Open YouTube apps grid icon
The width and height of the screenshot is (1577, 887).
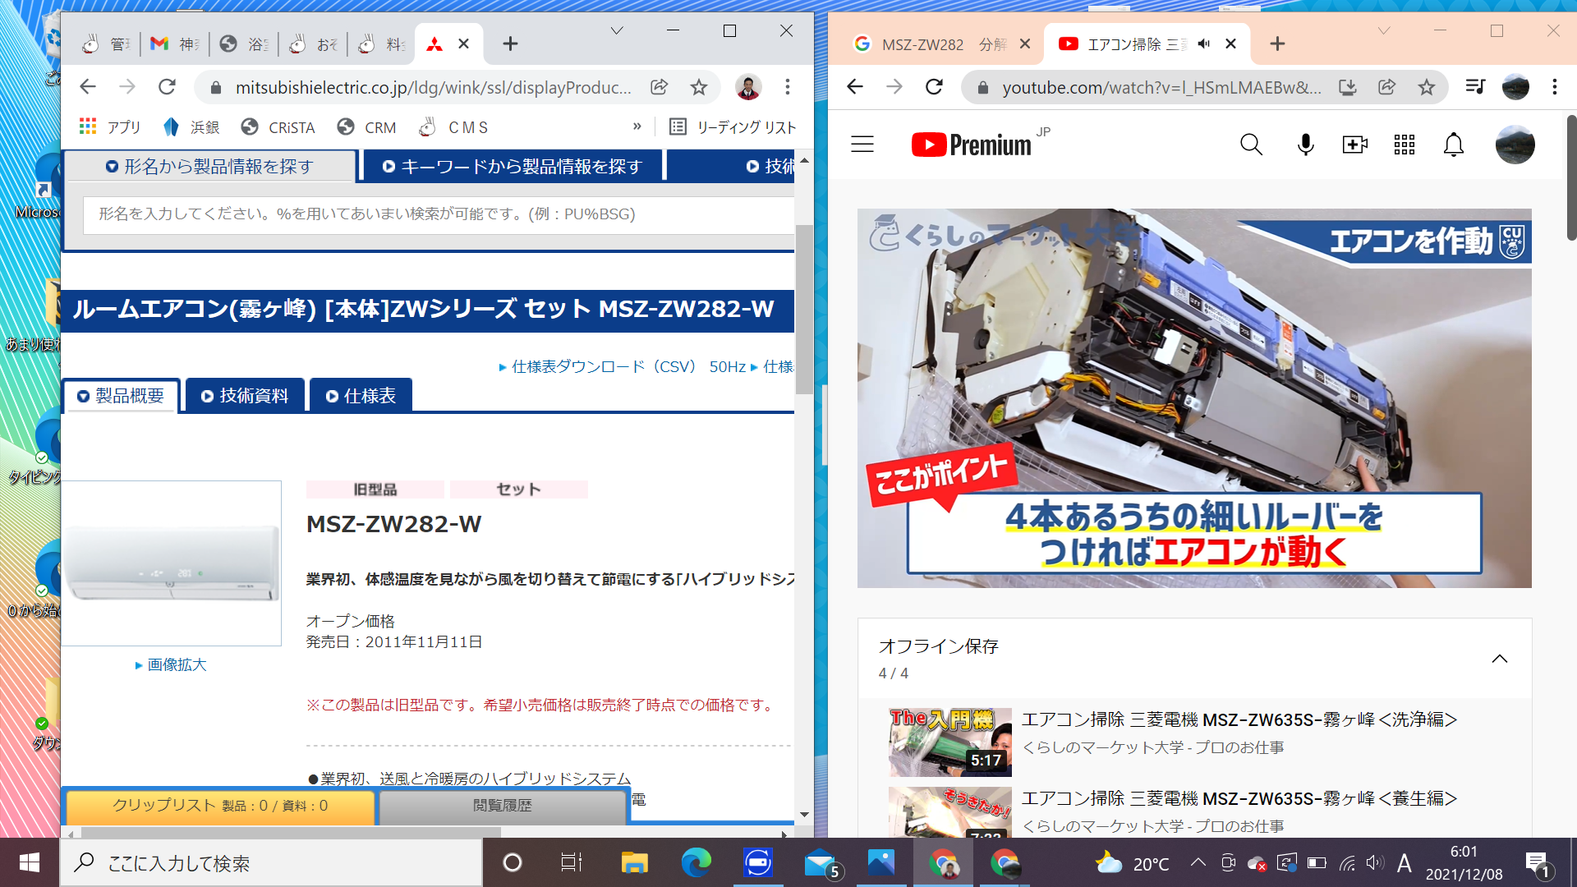pyautogui.click(x=1405, y=145)
